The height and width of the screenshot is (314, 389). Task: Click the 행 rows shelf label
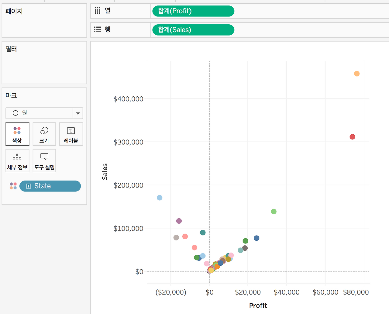pyautogui.click(x=108, y=29)
